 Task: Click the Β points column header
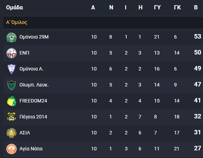196,7
